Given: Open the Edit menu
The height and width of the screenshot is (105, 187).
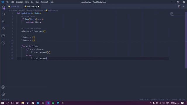Looking at the screenshot, I should coord(12,2).
